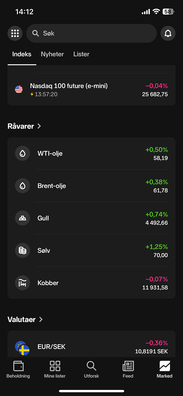Open Beholdning wallet in bottom bar

point(18,369)
